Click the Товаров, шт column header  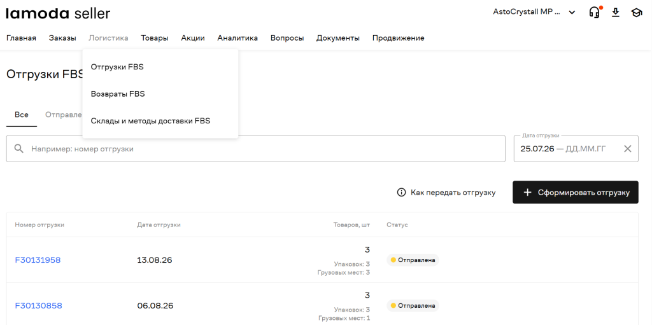351,225
